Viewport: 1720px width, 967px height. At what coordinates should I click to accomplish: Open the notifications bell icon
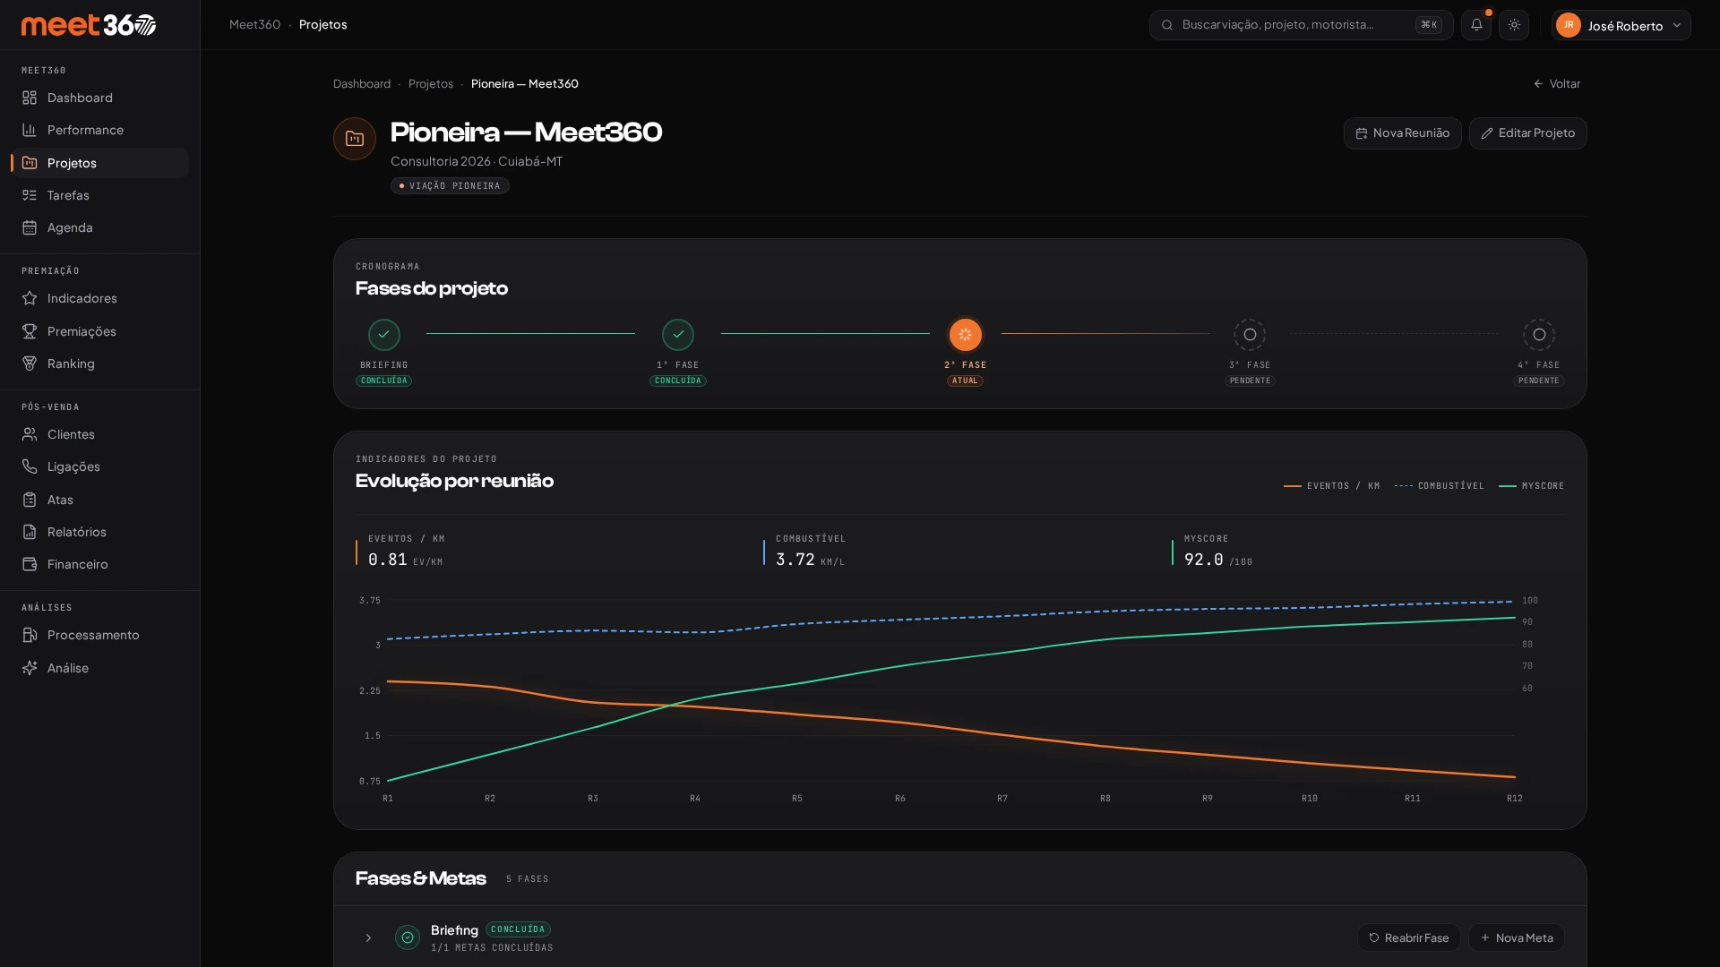1476,25
